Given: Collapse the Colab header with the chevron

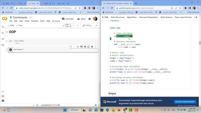Looking at the screenshot, I should pos(96,25).
